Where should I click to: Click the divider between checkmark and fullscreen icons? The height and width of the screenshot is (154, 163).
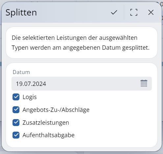coord(124,12)
